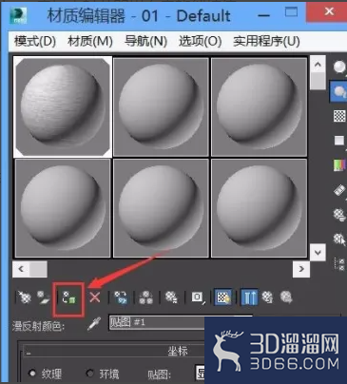Minimize the Material Editor window
Screen dimensions: 347x384
(x=263, y=15)
